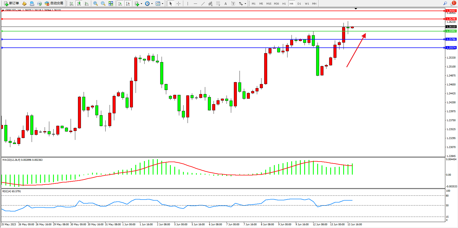Click the zoom out magnifier icon
458x228 pixels.
coord(103,4)
